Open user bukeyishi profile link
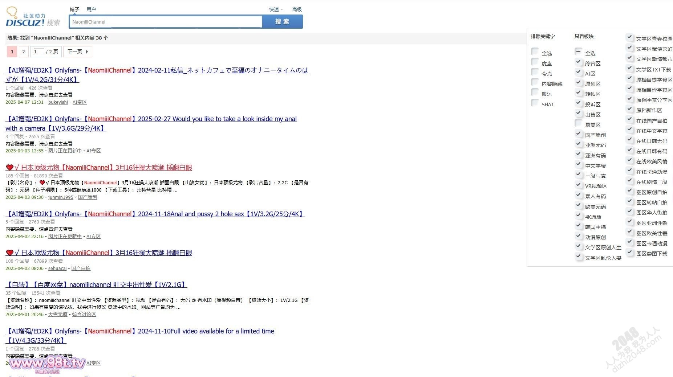The width and height of the screenshot is (673, 377). pyautogui.click(x=58, y=102)
